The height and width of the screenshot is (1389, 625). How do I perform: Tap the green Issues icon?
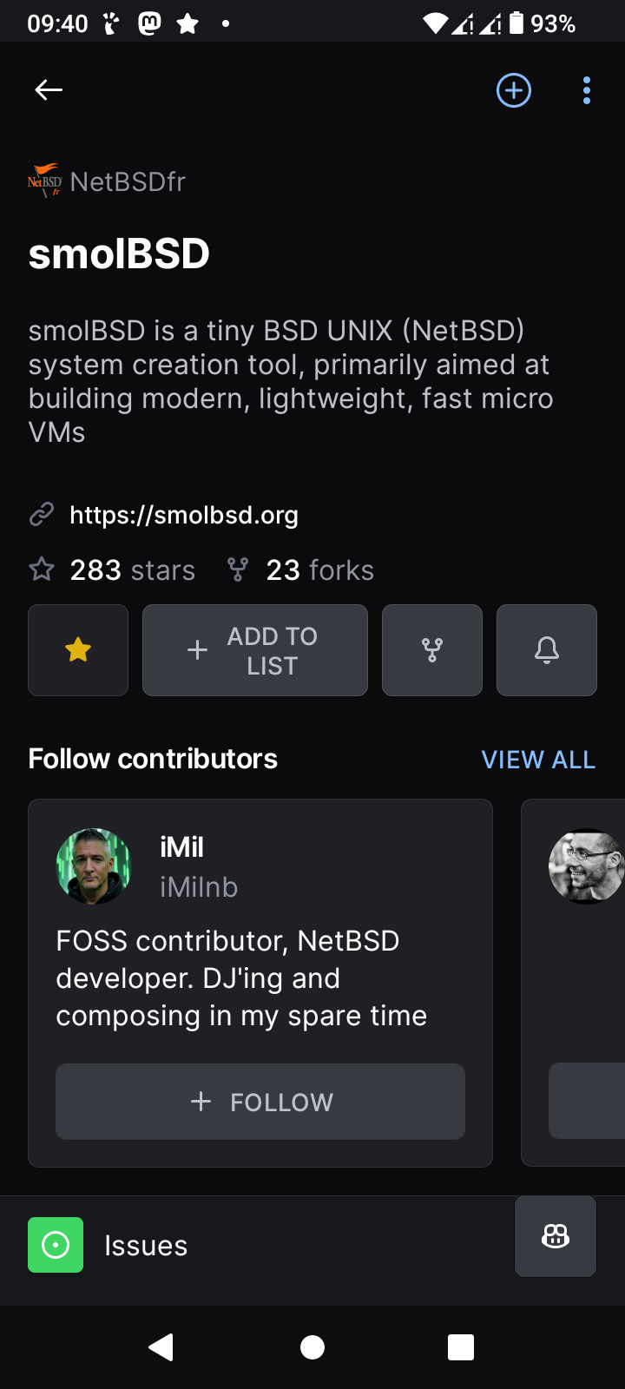56,1245
